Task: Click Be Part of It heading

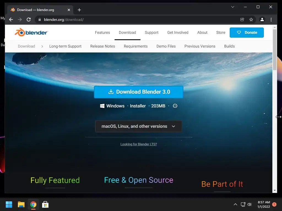Action: pyautogui.click(x=222, y=184)
